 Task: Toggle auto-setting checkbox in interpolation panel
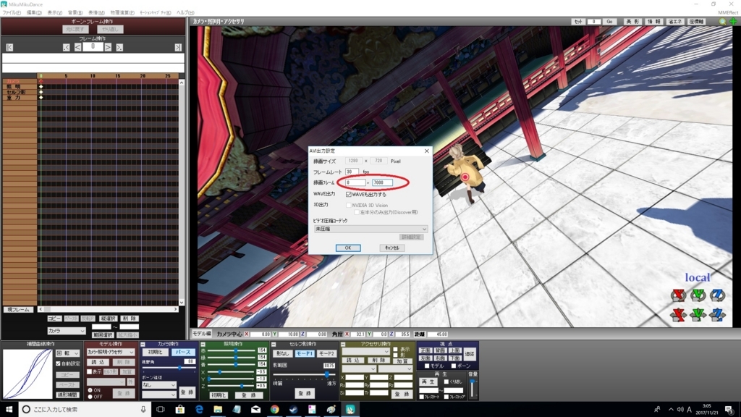click(x=58, y=363)
